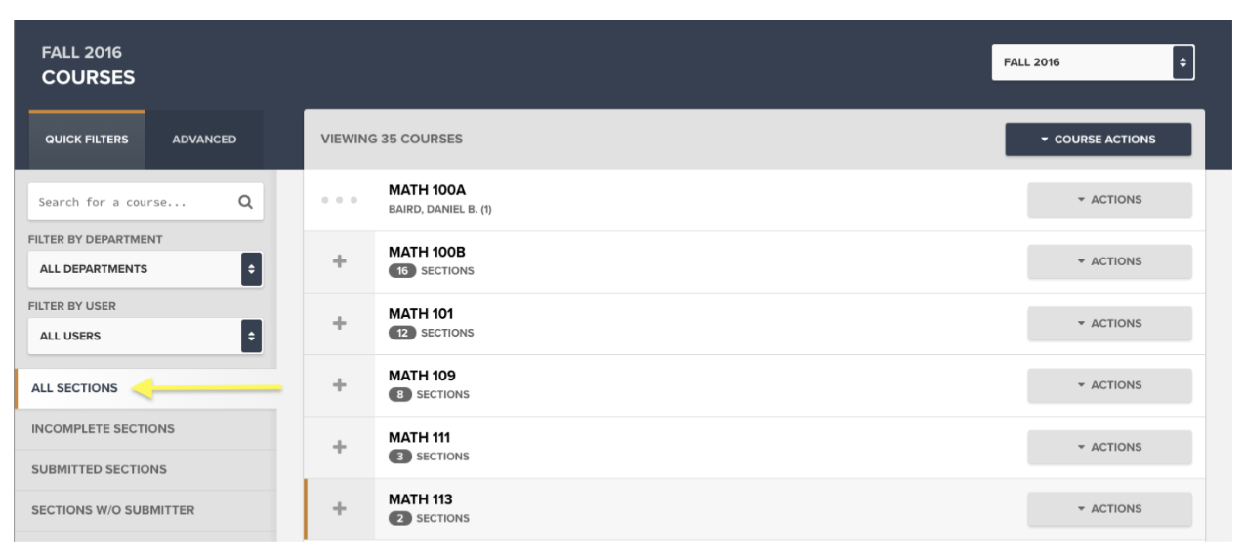
Task: Switch to the Advanced filters tab
Action: click(204, 139)
